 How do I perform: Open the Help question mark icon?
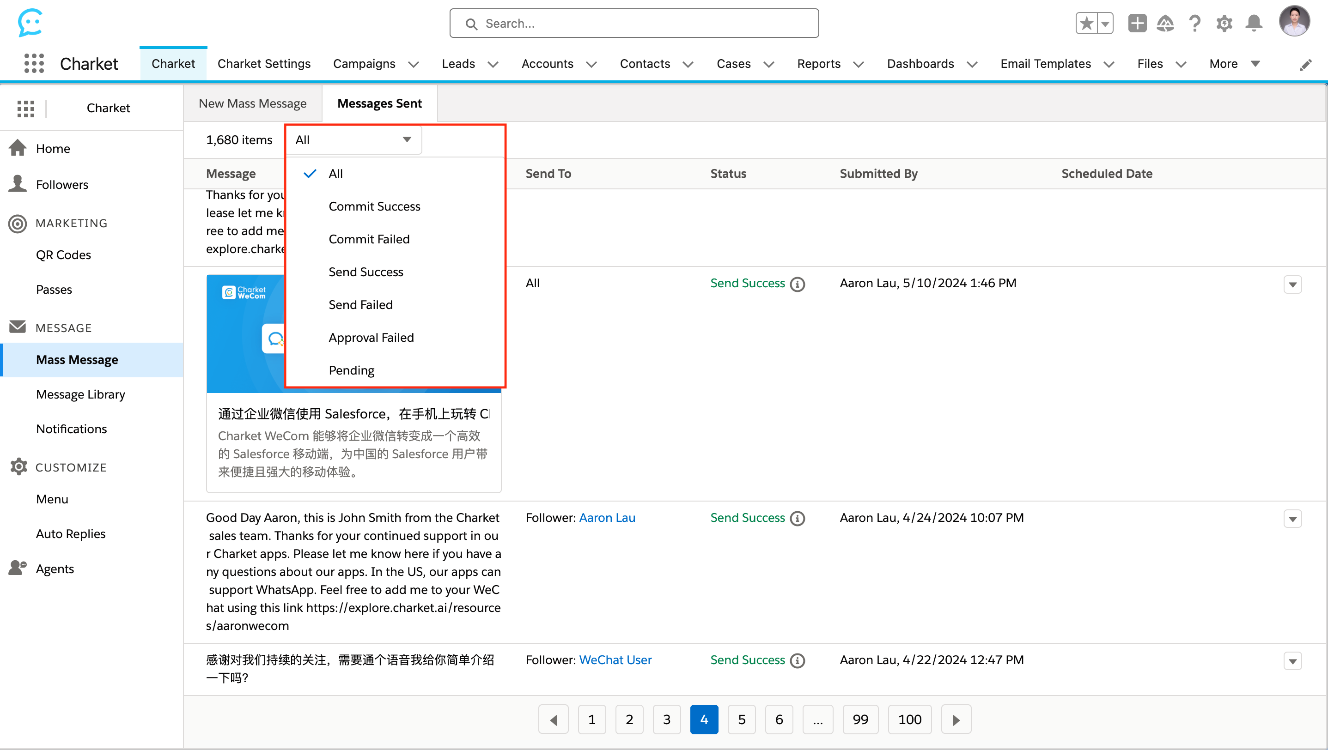tap(1194, 24)
